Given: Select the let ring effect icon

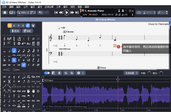Looking at the screenshot, I should pyautogui.click(x=29, y=77).
